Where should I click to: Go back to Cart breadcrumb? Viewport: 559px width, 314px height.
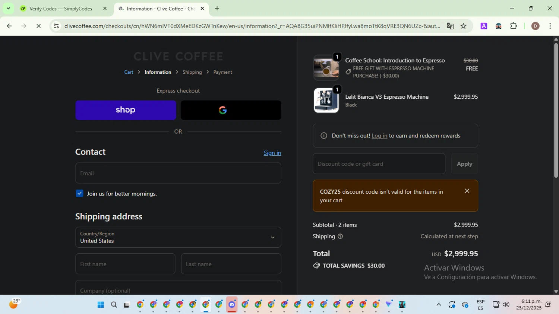pyautogui.click(x=129, y=72)
